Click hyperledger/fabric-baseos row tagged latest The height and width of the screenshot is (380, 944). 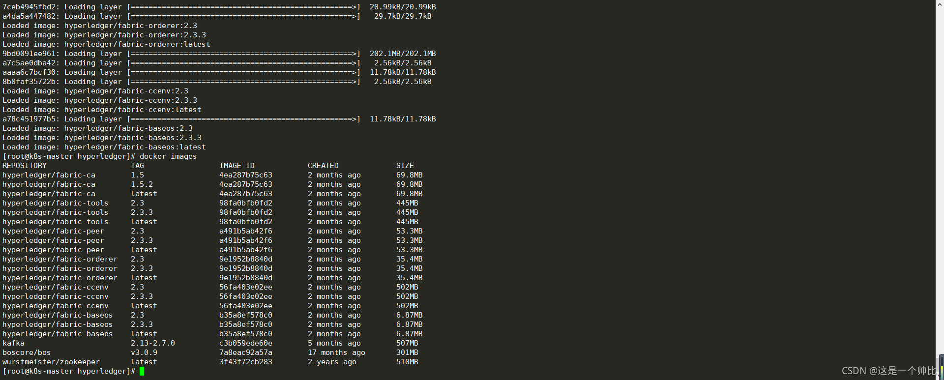[212, 334]
